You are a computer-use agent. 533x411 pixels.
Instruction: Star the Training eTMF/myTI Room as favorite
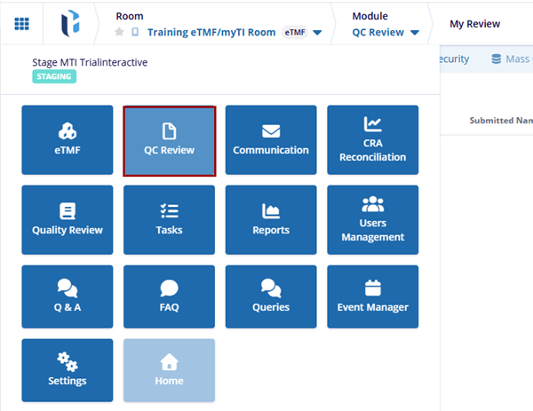pyautogui.click(x=120, y=33)
